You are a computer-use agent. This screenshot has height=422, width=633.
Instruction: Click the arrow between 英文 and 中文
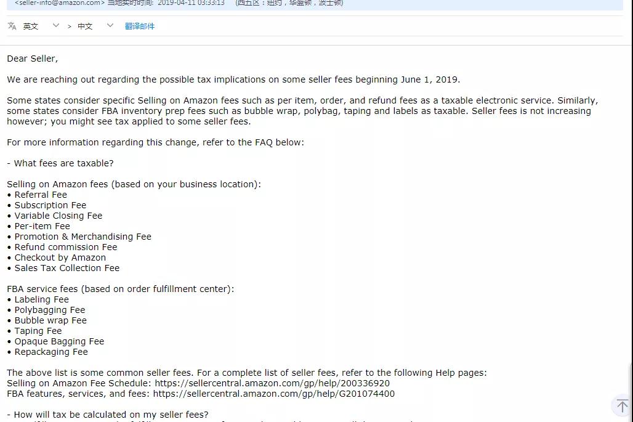point(70,26)
